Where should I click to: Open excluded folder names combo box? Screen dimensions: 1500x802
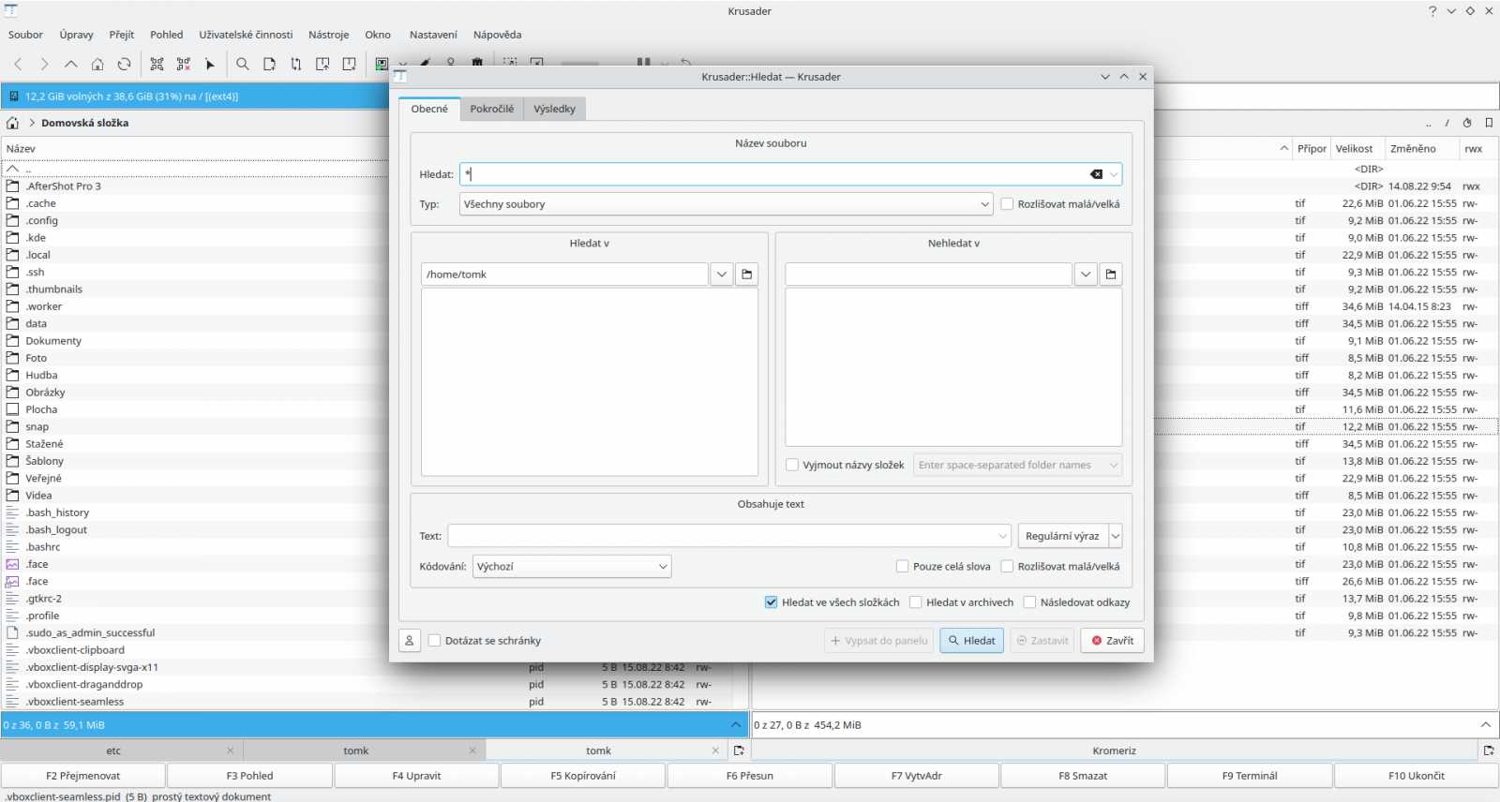(x=1017, y=465)
